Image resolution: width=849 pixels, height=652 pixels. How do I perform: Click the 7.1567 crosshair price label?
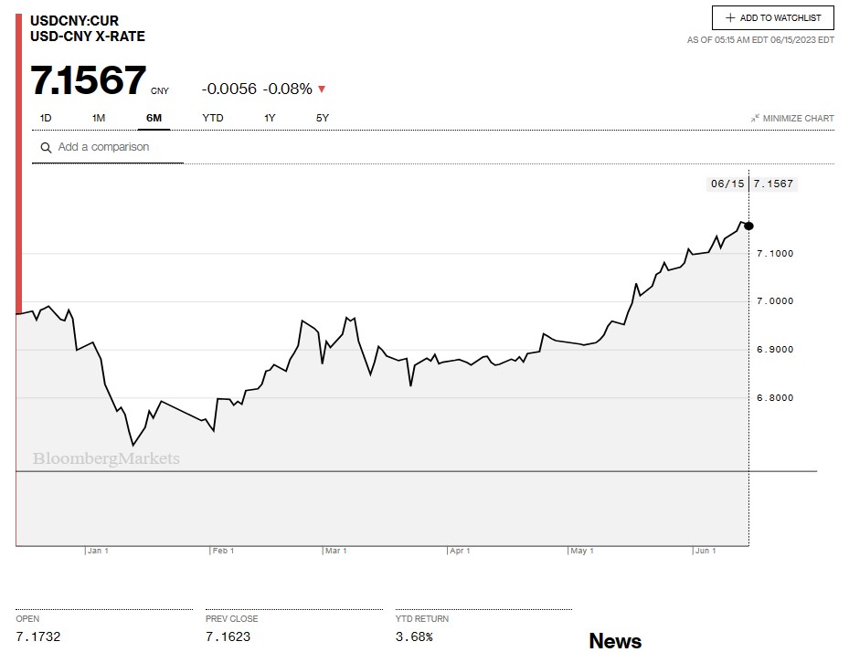(773, 184)
